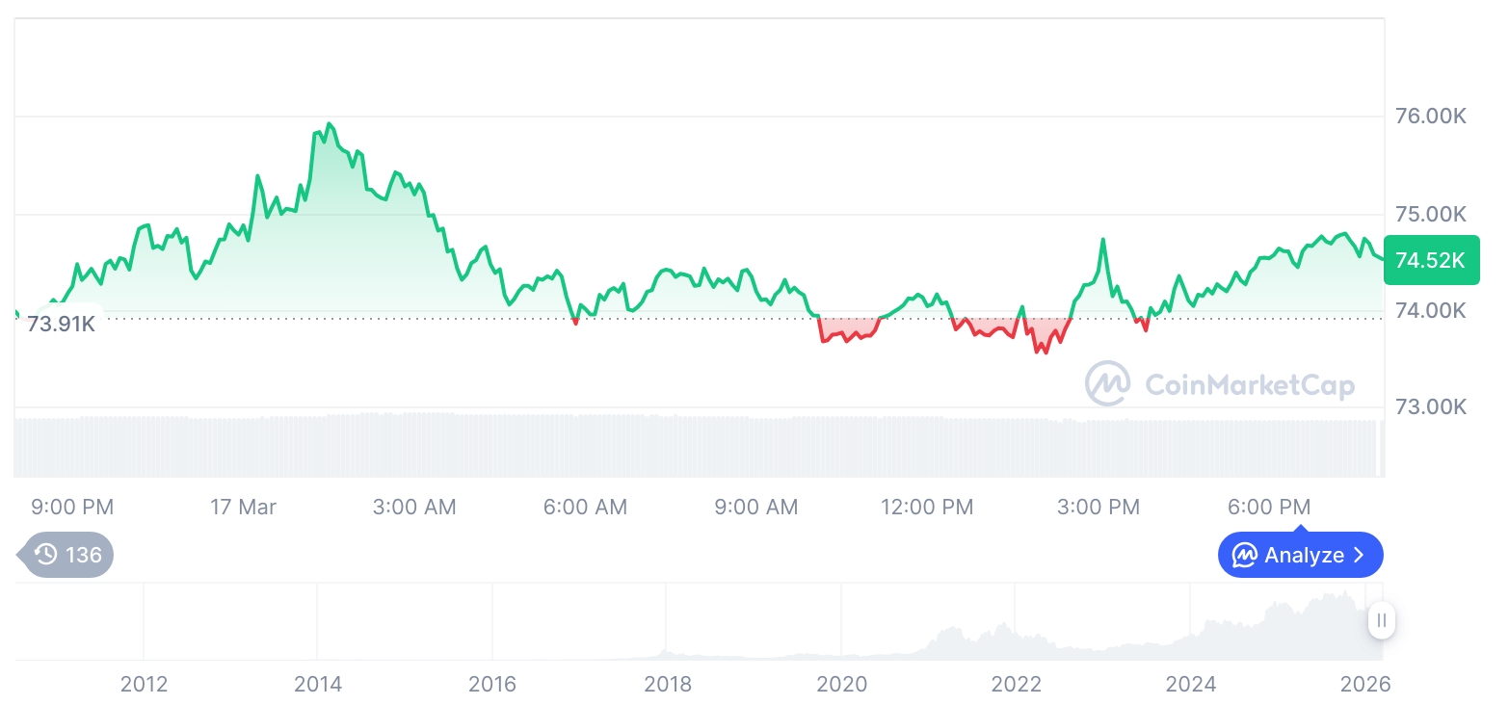Jump to 2014 on the overview timeline
Image resolution: width=1509 pixels, height=705 pixels.
tap(318, 684)
